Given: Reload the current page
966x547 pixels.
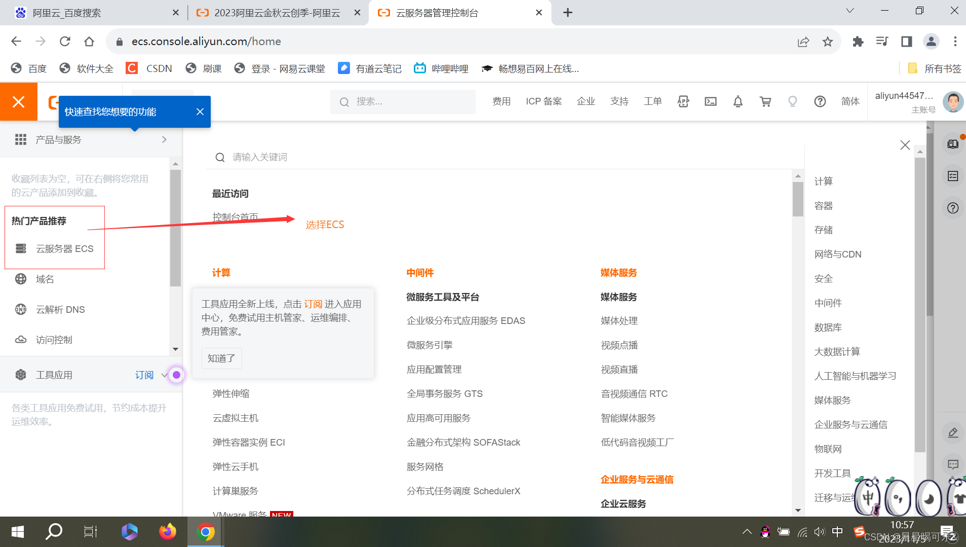Looking at the screenshot, I should coord(65,42).
